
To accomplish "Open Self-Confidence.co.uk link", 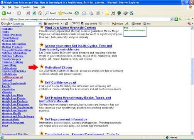I will (x=61, y=83).
